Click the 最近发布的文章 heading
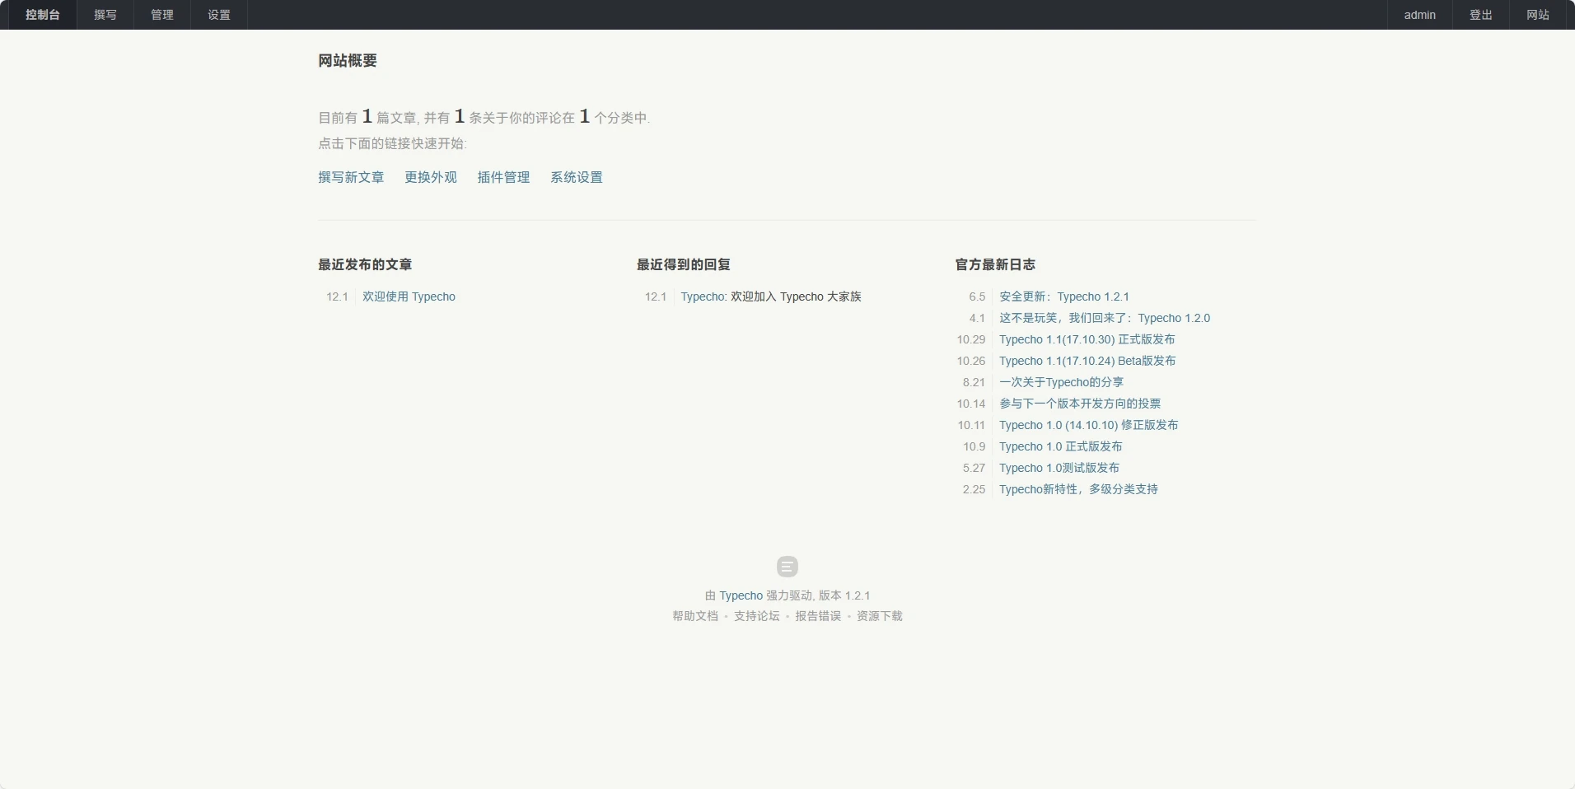This screenshot has width=1575, height=789. (x=365, y=264)
